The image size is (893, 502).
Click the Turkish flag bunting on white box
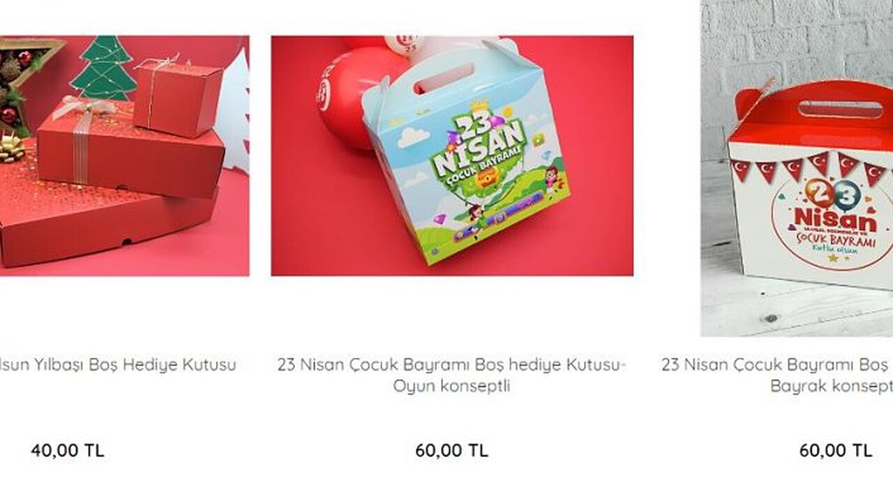point(809,167)
